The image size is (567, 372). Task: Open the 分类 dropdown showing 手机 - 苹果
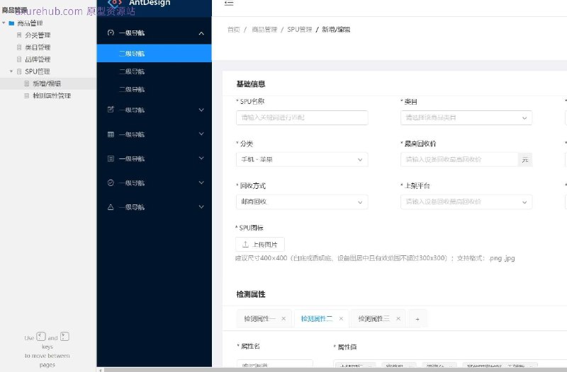coord(302,160)
